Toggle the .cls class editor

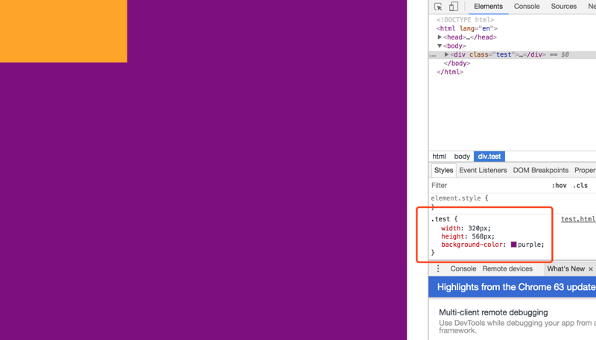pos(581,186)
